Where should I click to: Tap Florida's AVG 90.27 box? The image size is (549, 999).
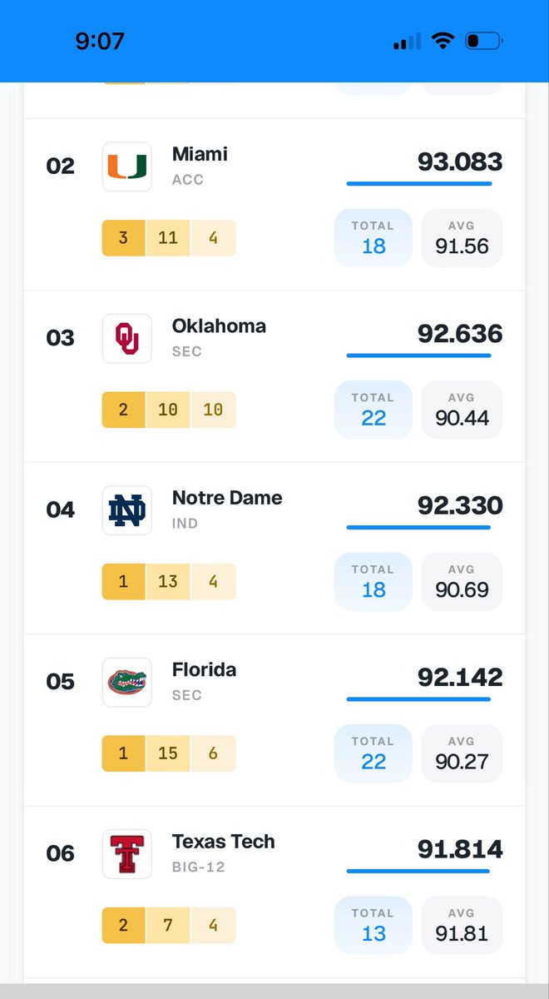(462, 753)
